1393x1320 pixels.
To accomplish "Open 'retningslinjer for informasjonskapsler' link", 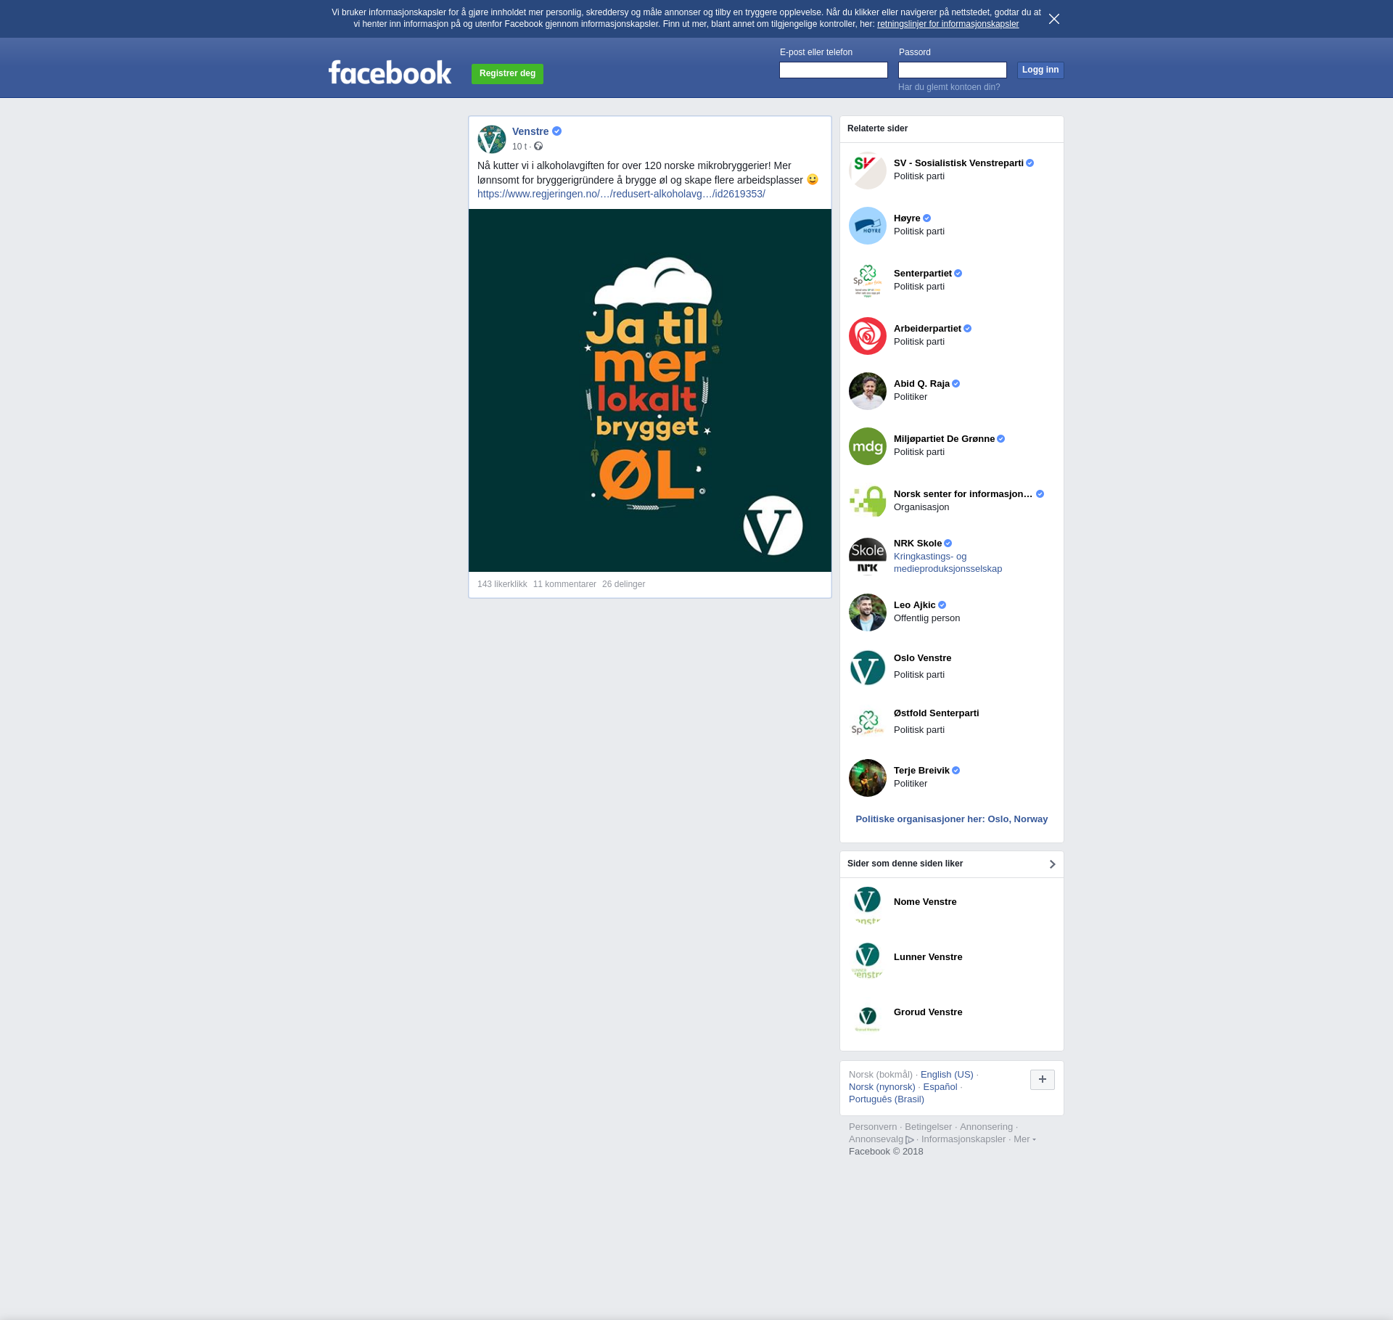I will (x=948, y=24).
